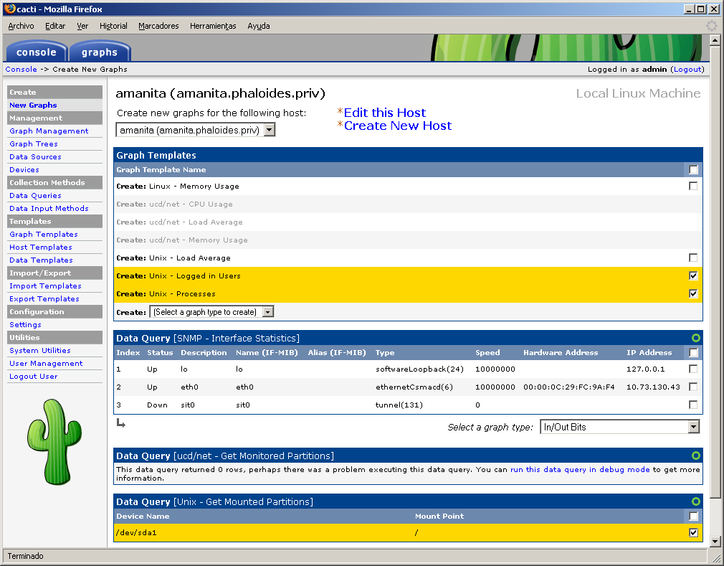The image size is (724, 566).
Task: Open Settings in sidebar
Action: tap(25, 325)
